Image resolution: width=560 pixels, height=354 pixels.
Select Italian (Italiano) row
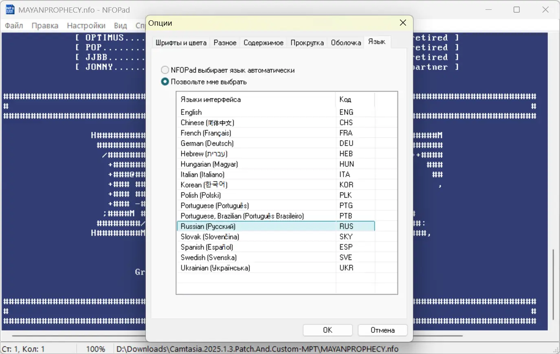point(276,175)
